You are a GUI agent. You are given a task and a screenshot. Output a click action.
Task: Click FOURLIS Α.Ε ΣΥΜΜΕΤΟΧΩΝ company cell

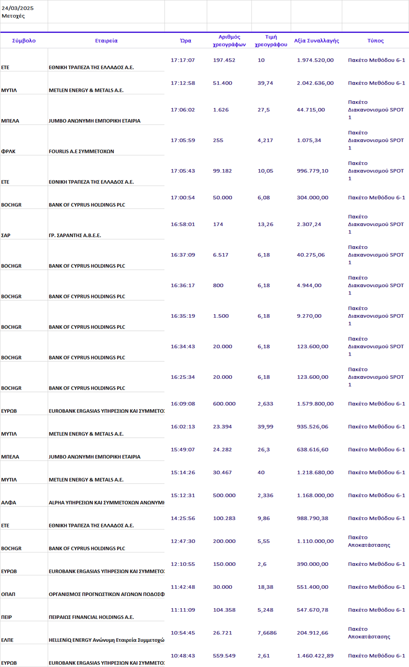pyautogui.click(x=81, y=151)
